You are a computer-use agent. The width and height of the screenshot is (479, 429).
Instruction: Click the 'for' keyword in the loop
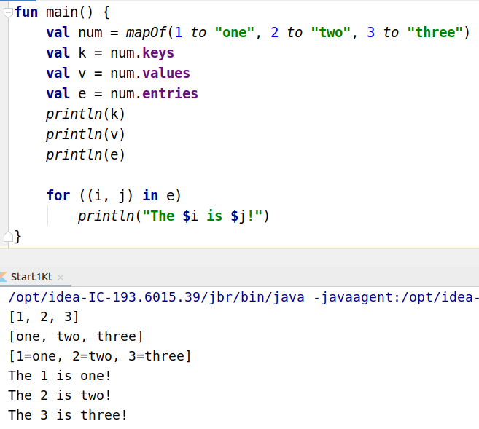58,195
